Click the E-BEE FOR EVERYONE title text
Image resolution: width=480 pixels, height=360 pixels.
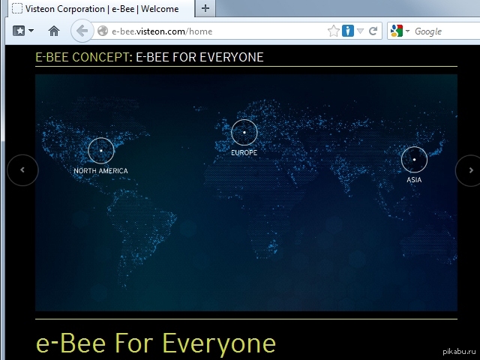(x=199, y=57)
